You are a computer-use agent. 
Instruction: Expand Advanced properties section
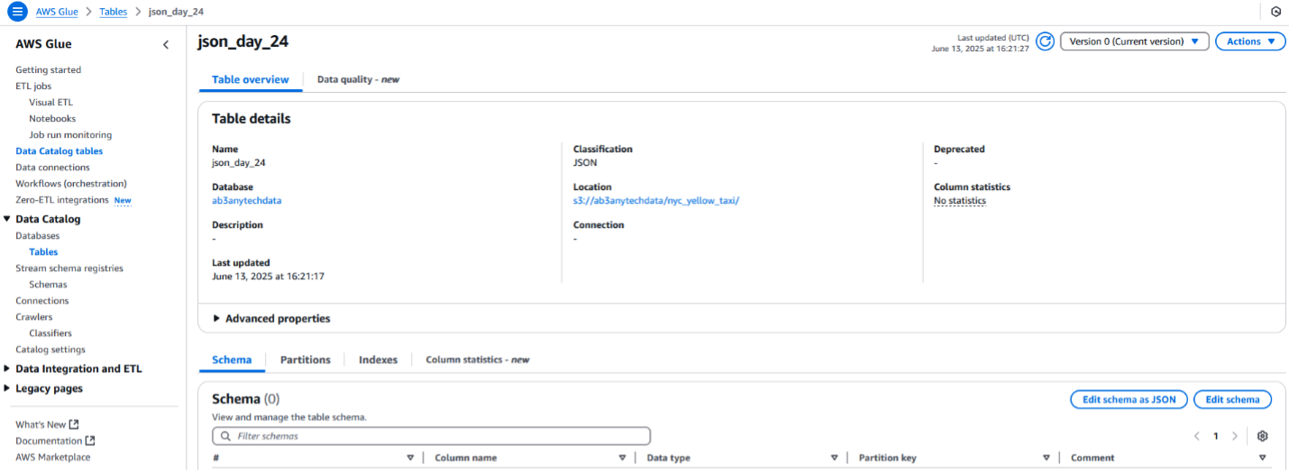[x=271, y=319]
